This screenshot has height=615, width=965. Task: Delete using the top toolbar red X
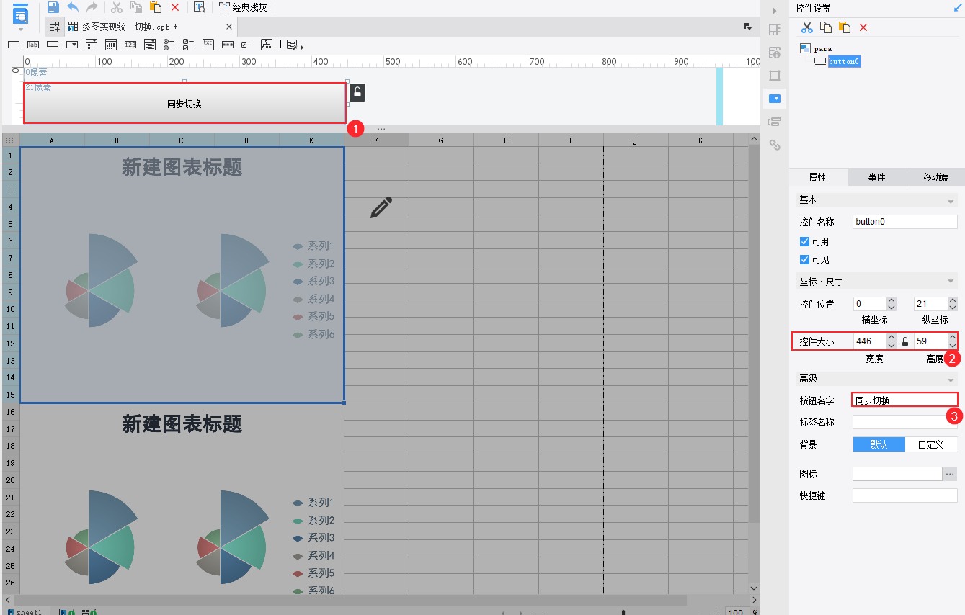tap(175, 7)
